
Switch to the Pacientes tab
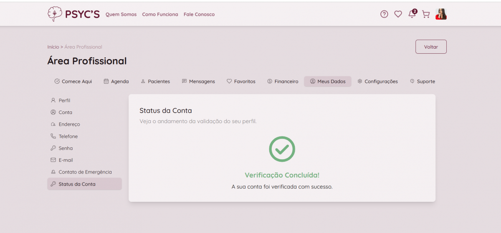point(155,82)
